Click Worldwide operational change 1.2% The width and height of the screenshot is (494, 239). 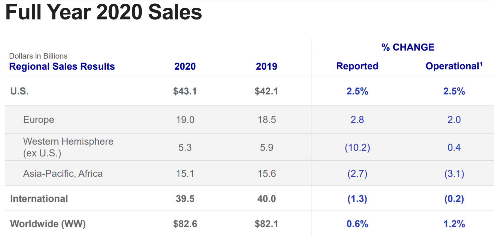[x=454, y=224]
